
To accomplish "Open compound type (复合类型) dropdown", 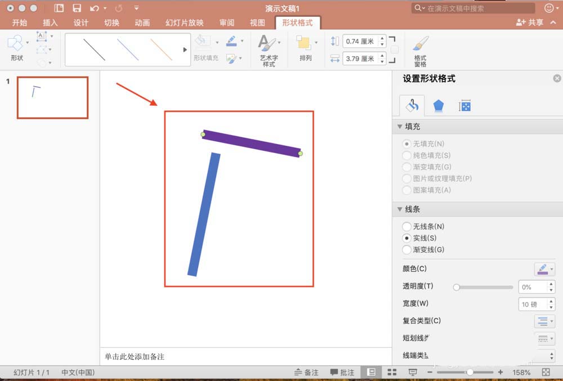I will coord(544,321).
